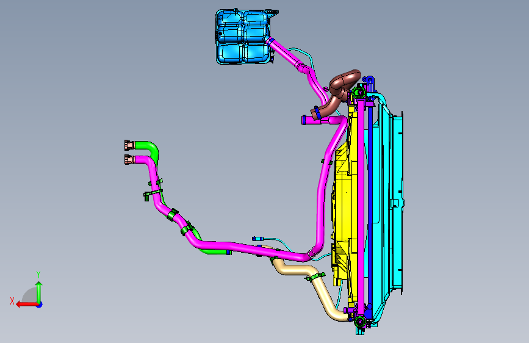The image size is (529, 343).
Task: Select the green clamp on the beige hose
Action: tap(317, 277)
